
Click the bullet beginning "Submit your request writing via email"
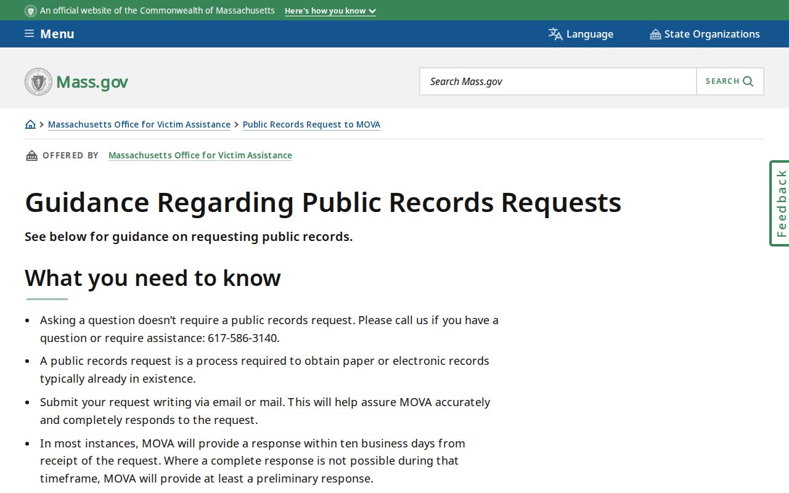click(265, 410)
